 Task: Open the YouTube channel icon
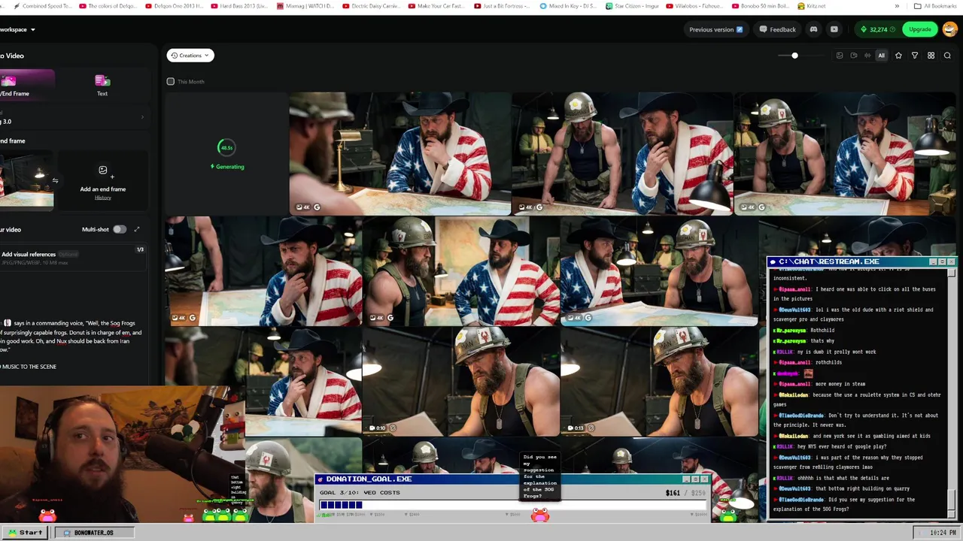tap(834, 29)
